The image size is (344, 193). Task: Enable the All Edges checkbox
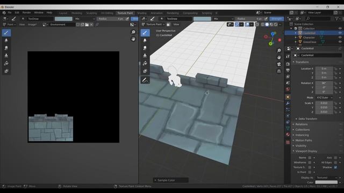(335, 162)
